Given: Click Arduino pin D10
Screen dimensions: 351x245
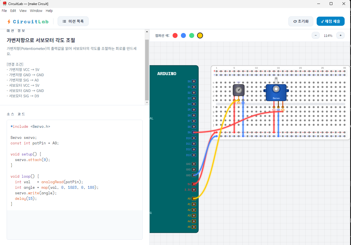Looking at the screenshot, I should [194, 138].
